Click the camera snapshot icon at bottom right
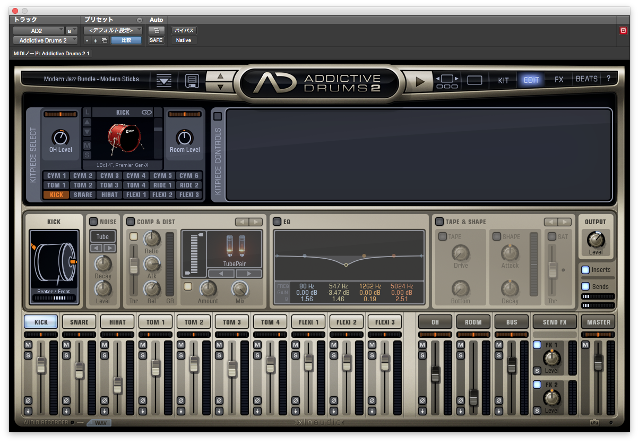This screenshot has width=639, height=443. pyautogui.click(x=594, y=422)
